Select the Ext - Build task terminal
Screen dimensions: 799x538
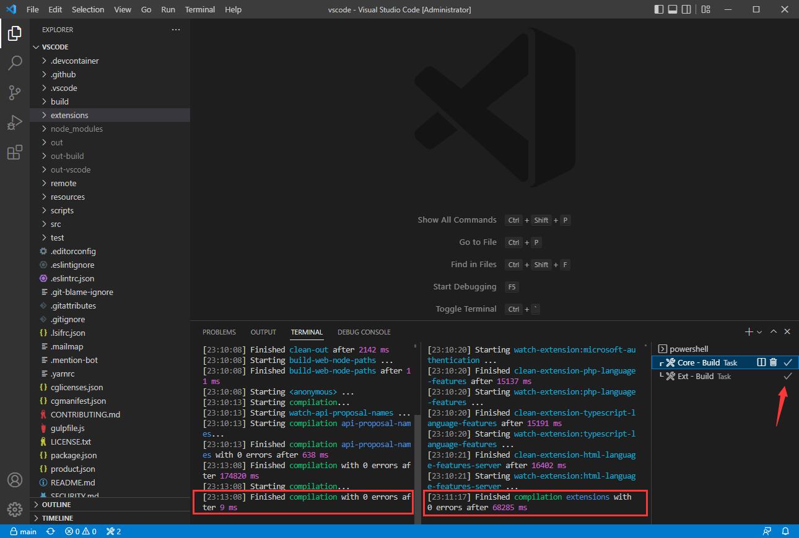(x=725, y=376)
